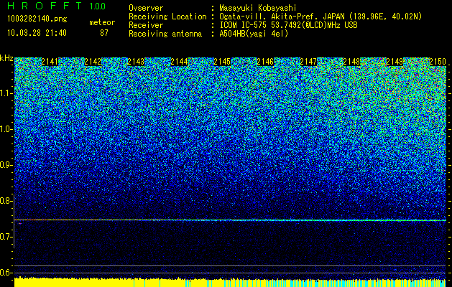This screenshot has width=452, height=287.
Task: Click the 2149 time marker
Action: point(395,62)
